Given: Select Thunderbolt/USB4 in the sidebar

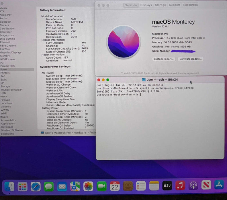Looking at the screenshot, I should tap(11, 90).
